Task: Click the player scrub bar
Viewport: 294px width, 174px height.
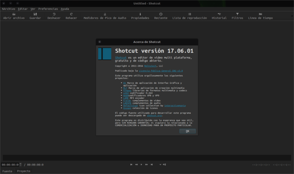Action: coord(147,158)
